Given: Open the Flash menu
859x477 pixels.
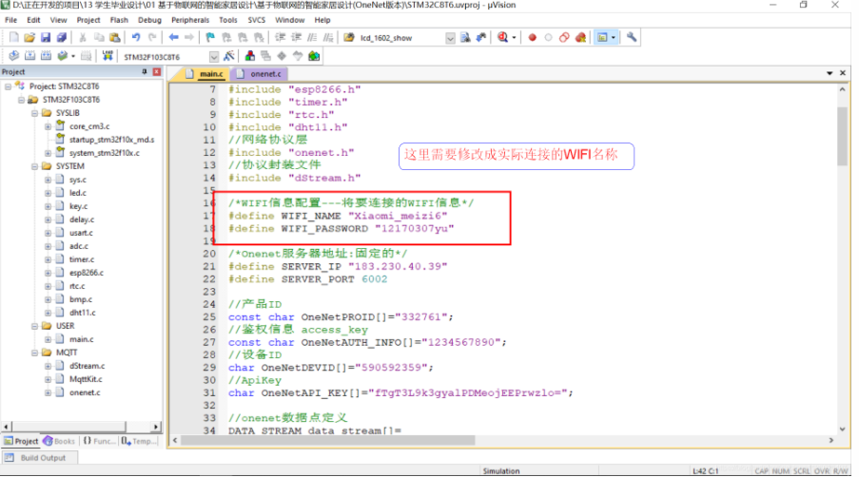Looking at the screenshot, I should click(x=119, y=20).
